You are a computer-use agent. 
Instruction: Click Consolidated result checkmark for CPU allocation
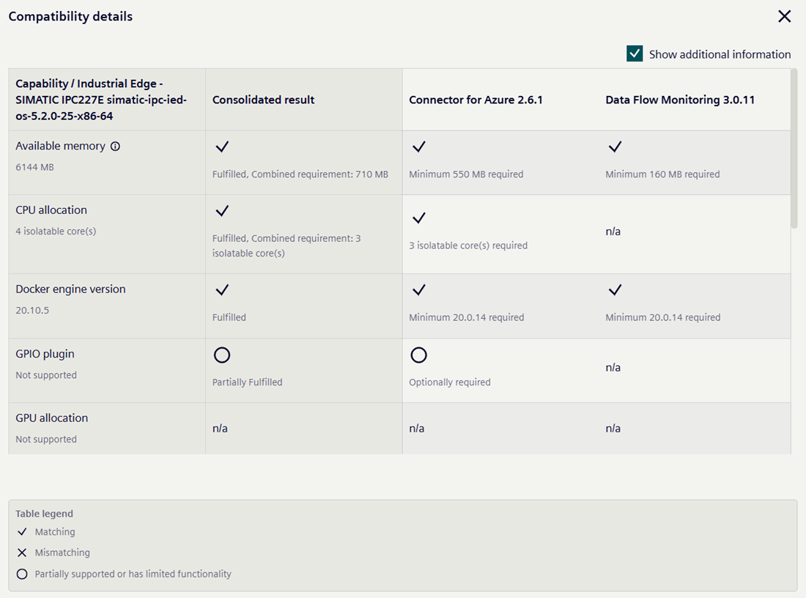tap(222, 211)
